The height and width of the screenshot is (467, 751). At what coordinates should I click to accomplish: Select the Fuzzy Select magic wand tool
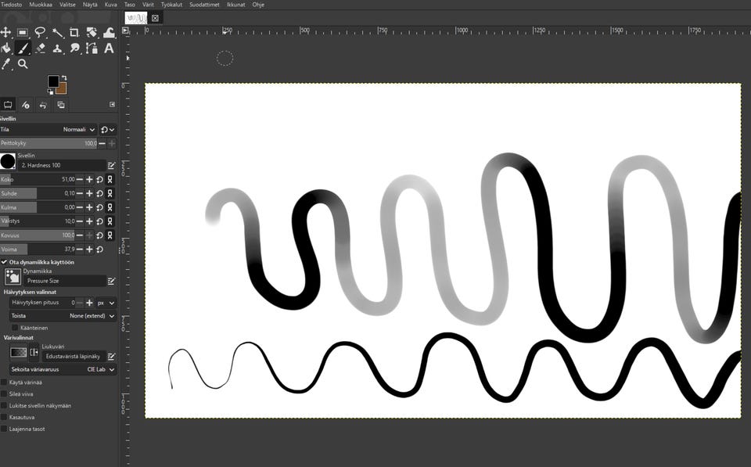tap(58, 32)
